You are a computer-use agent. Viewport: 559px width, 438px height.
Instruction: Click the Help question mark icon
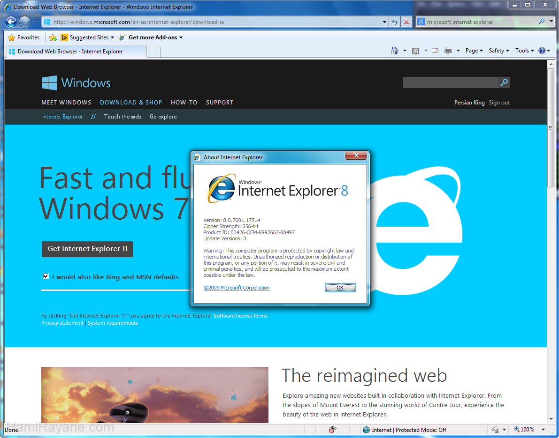[x=542, y=51]
